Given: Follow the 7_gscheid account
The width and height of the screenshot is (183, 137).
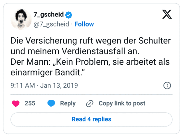Looking at the screenshot, I should point(84,24).
